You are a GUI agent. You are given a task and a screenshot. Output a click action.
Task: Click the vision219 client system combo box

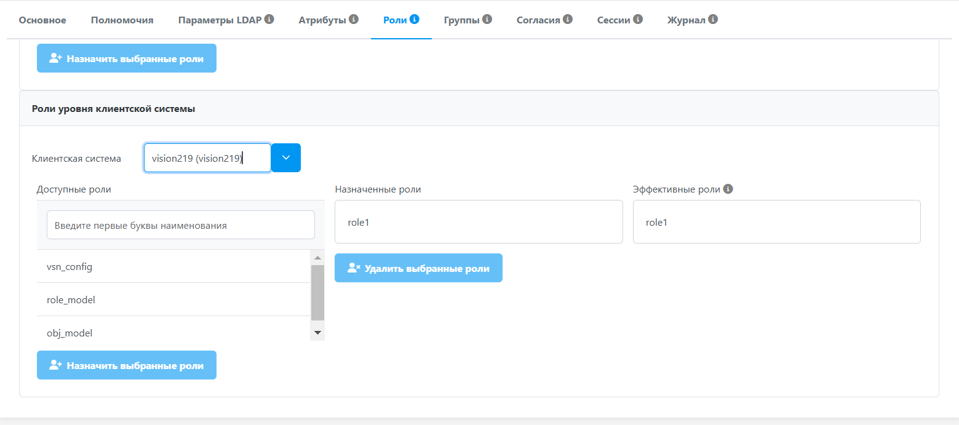[207, 158]
